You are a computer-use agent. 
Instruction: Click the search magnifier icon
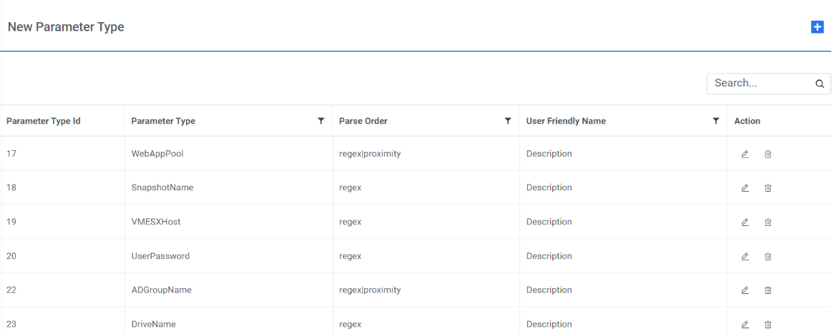point(820,84)
